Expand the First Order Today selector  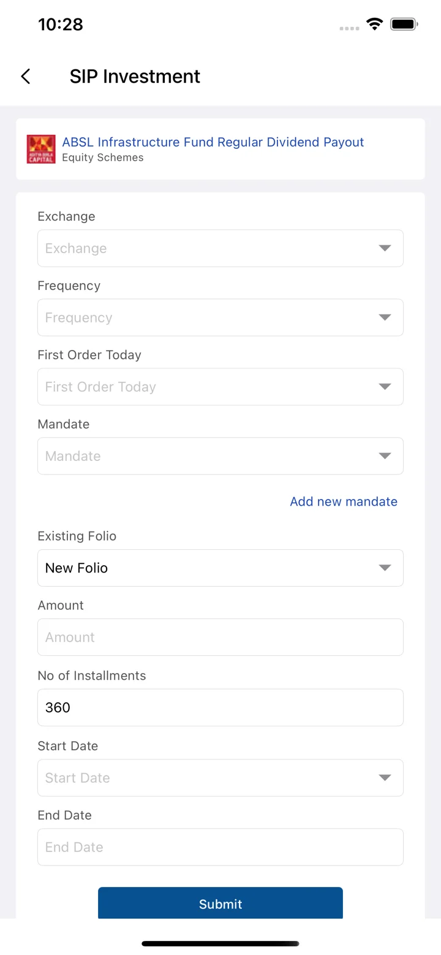[x=221, y=387]
